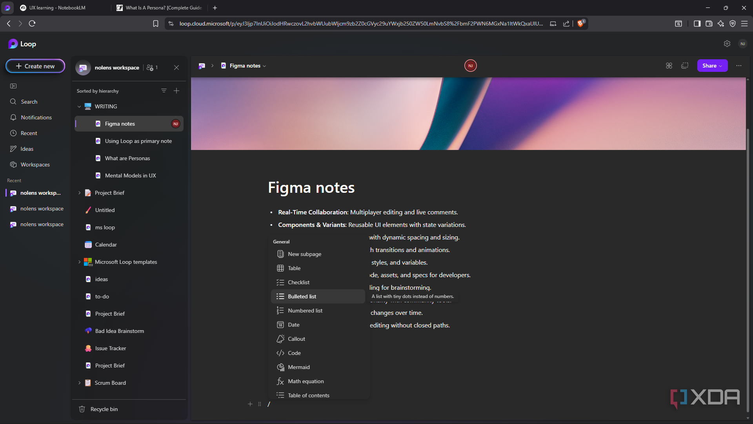Open the Calendar page
This screenshot has width=753, height=424.
(129, 245)
